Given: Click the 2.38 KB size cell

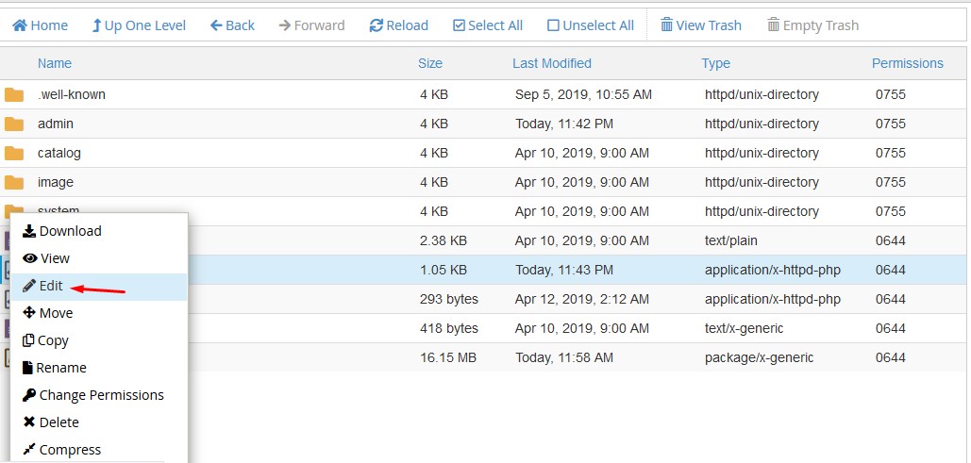Looking at the screenshot, I should click(x=444, y=240).
